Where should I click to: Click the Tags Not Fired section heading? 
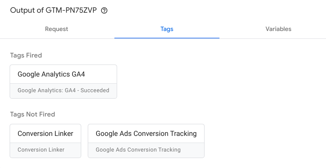tap(33, 114)
